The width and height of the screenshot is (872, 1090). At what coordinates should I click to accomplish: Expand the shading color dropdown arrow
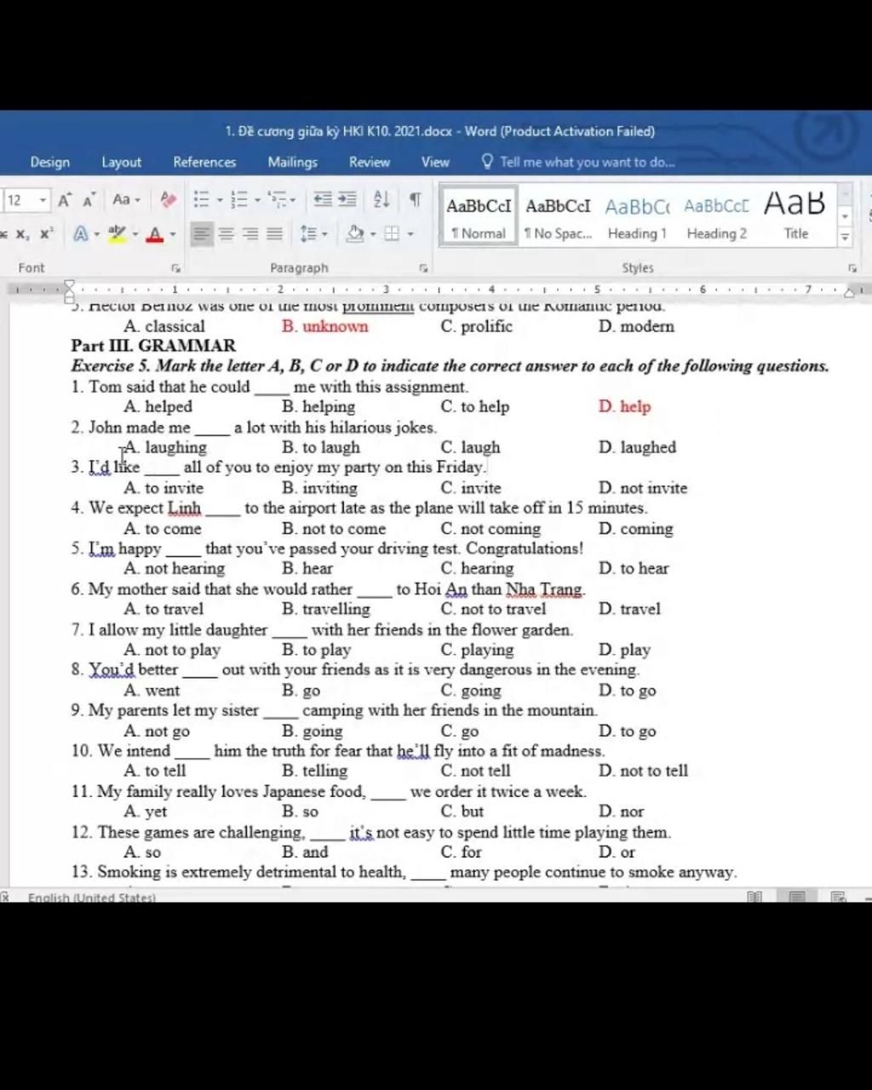[x=373, y=234]
